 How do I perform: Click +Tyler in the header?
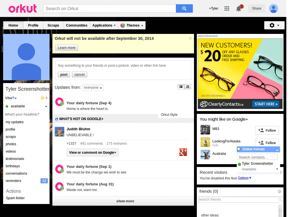tap(214, 8)
